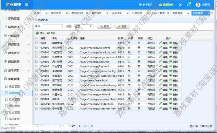
Task: Open the 新手指引 guide link
Action: pyautogui.click(x=146, y=5)
